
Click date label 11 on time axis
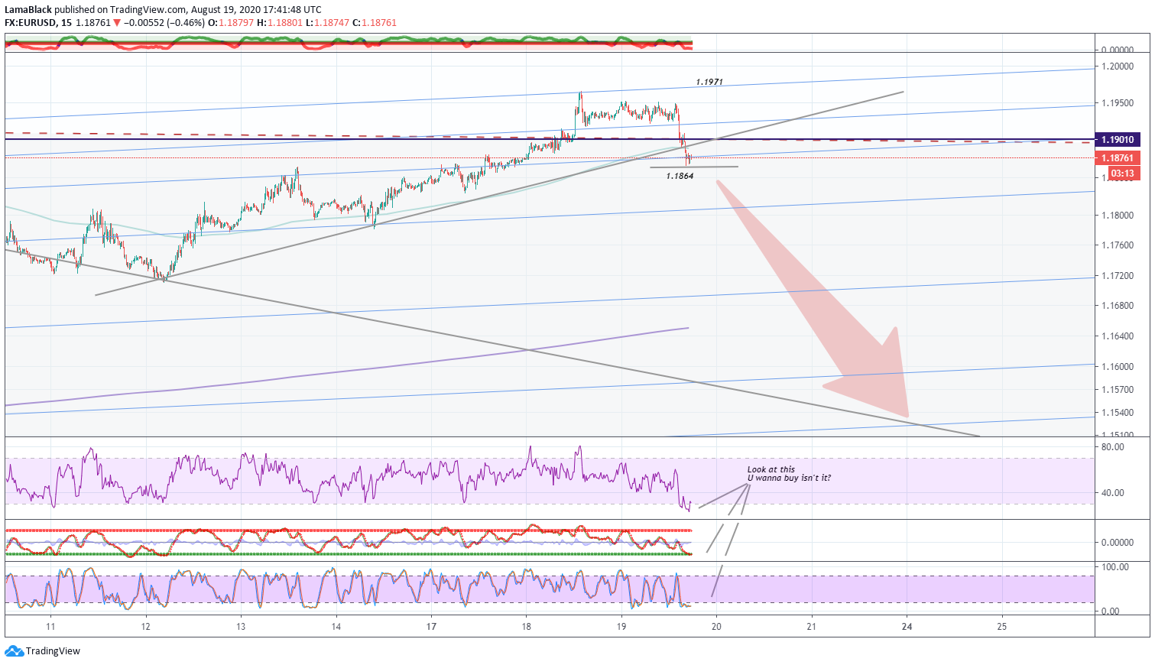(50, 627)
